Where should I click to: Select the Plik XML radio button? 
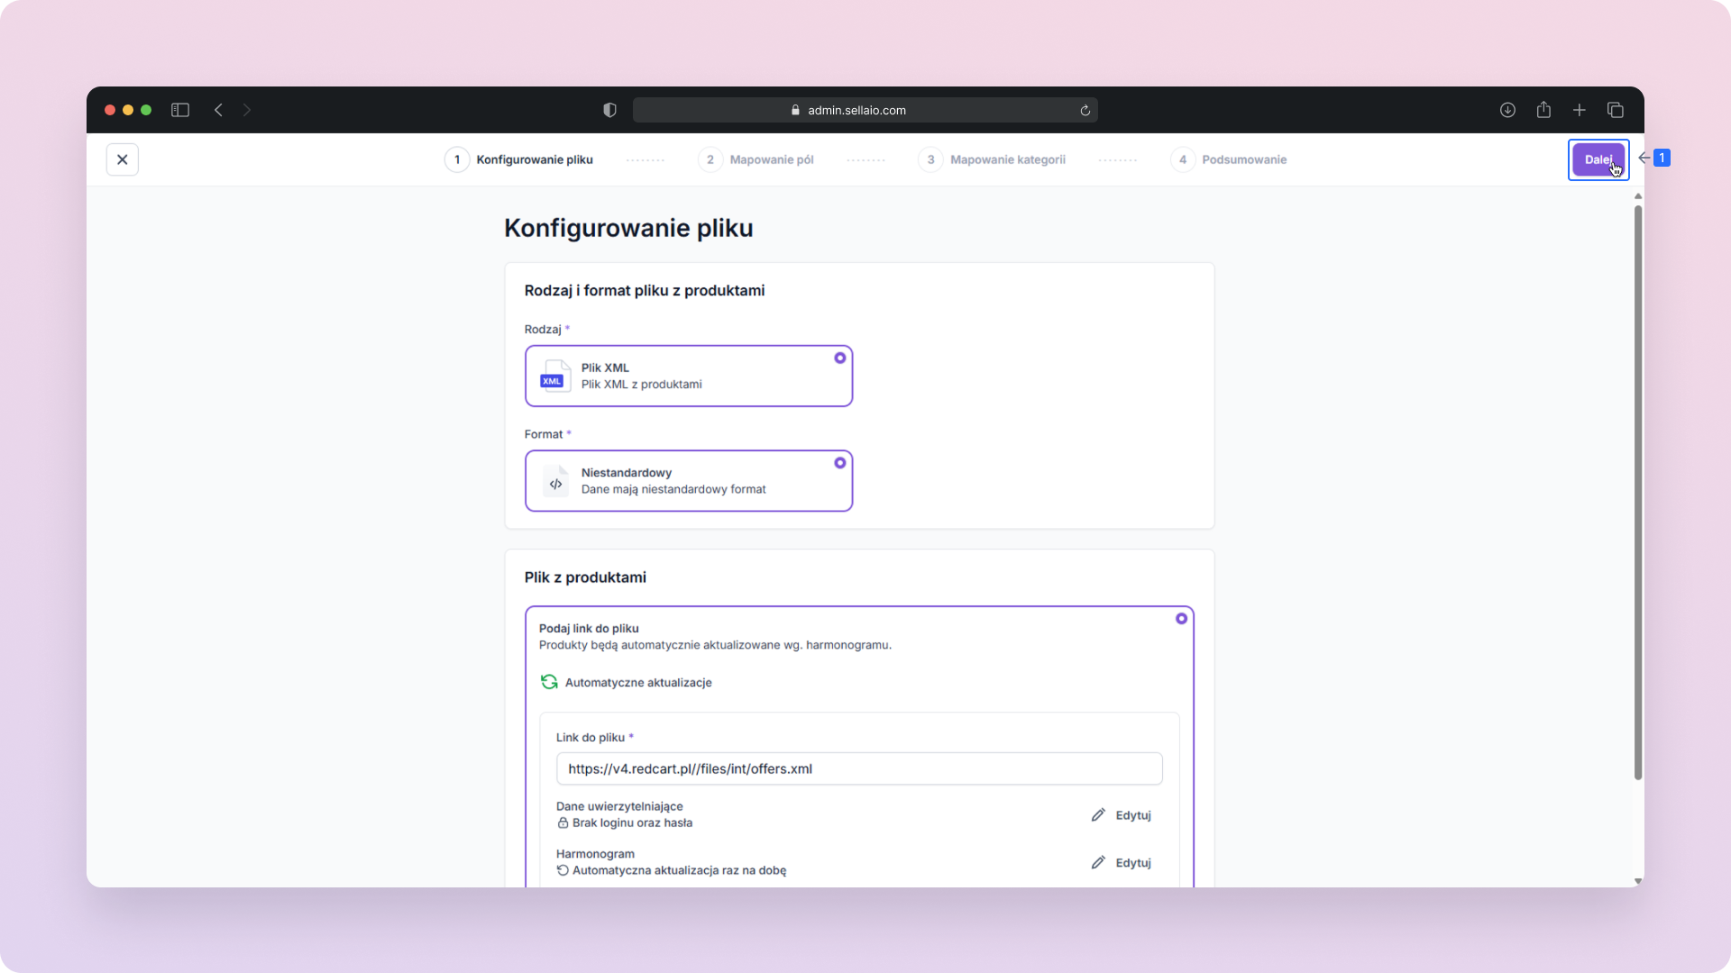839,358
